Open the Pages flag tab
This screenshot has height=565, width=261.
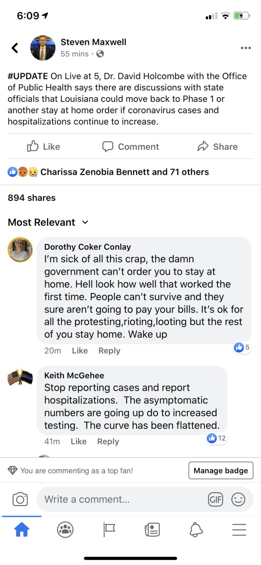point(109,530)
